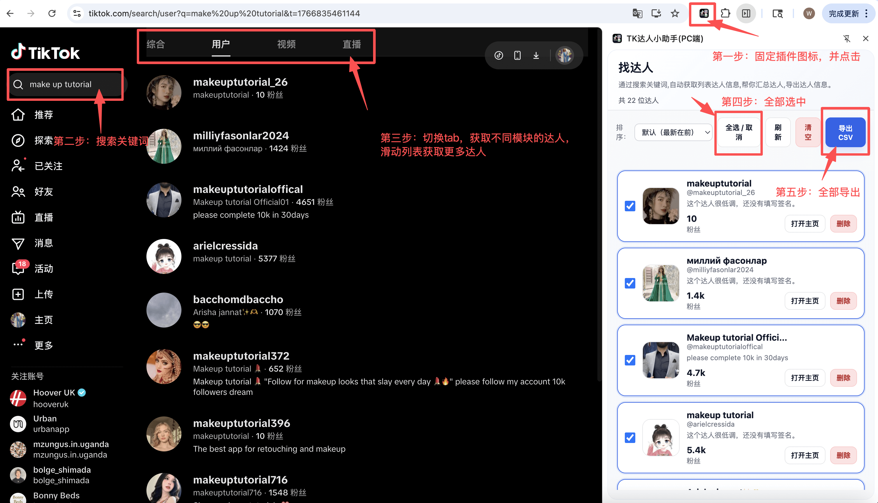Select the 上传 upload icon

tap(18, 294)
